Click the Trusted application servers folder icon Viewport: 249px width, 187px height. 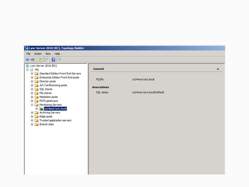pos(37,120)
